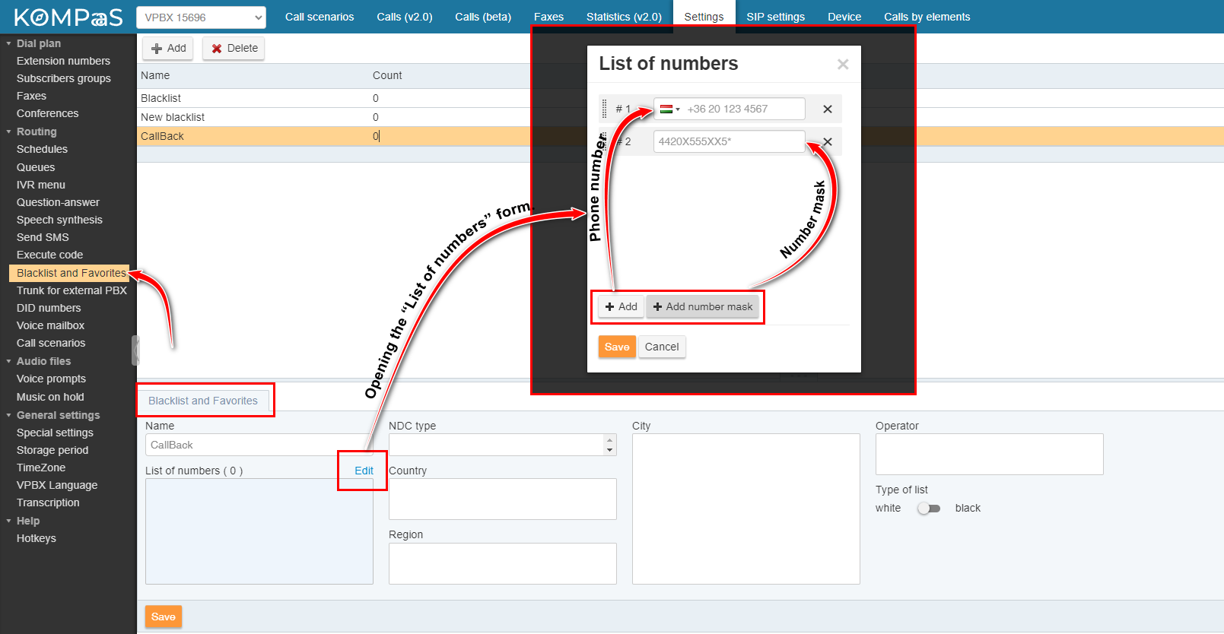The image size is (1224, 634).
Task: Open Music on hold settings
Action: pyautogui.click(x=50, y=397)
